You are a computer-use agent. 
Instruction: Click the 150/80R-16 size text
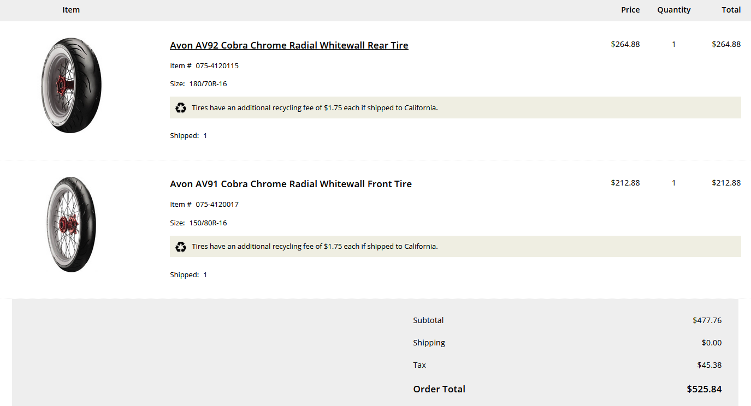pos(208,223)
